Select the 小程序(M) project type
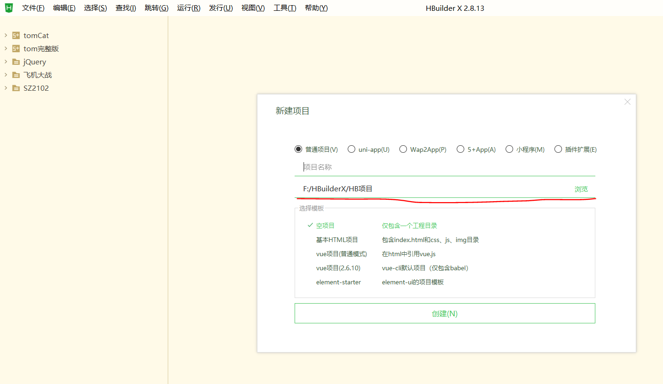The image size is (663, 384). point(509,149)
